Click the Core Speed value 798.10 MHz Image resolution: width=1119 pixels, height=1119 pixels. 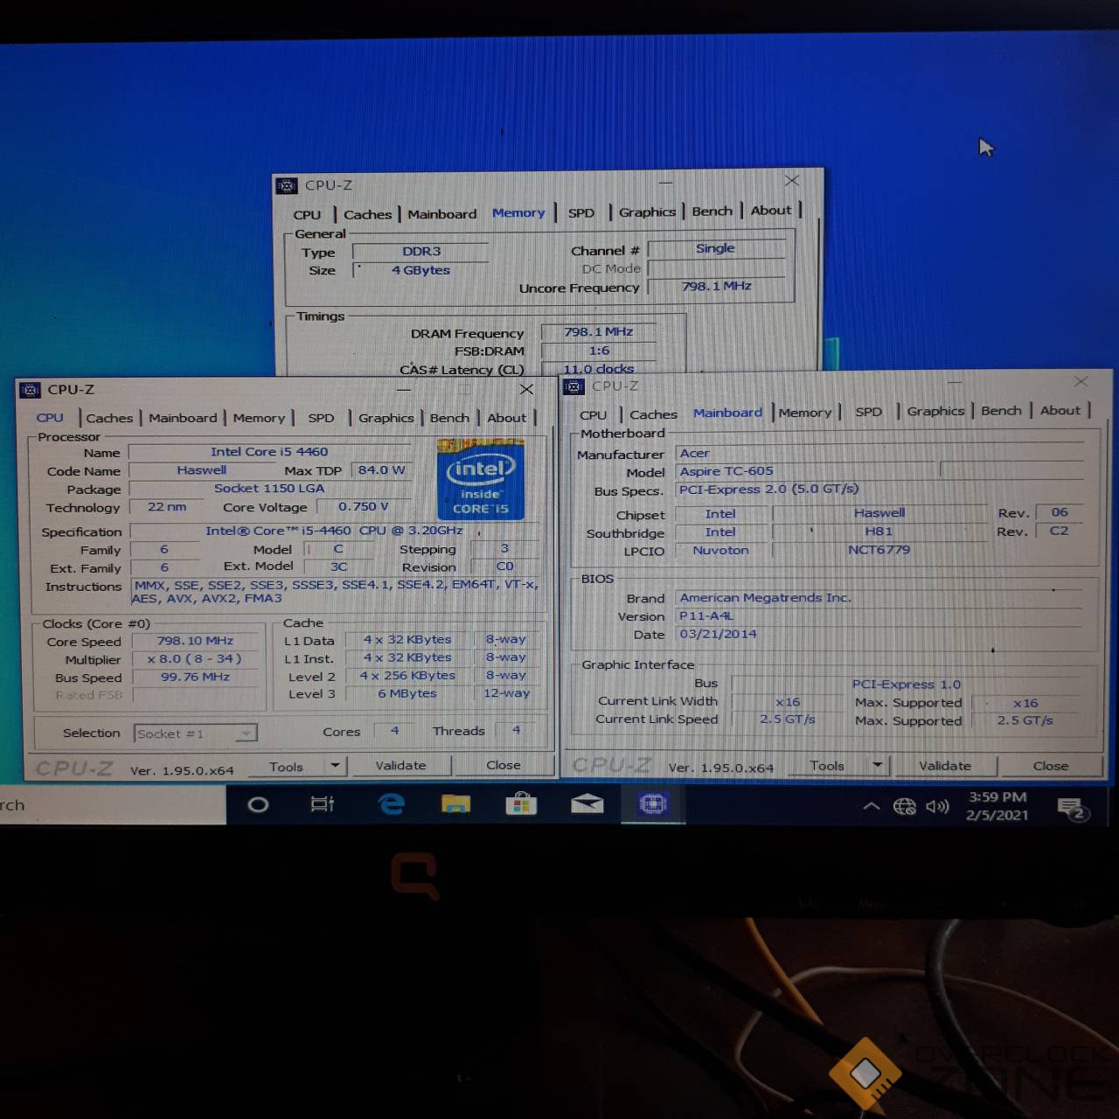(196, 641)
